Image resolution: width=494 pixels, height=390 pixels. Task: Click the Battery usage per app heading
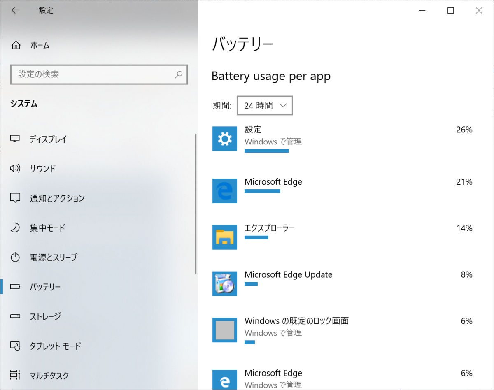point(271,77)
